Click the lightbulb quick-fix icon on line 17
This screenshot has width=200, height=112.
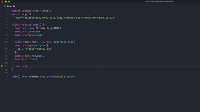[2, 66]
